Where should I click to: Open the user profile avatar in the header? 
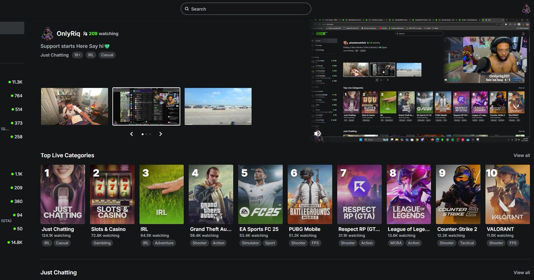pos(526,8)
